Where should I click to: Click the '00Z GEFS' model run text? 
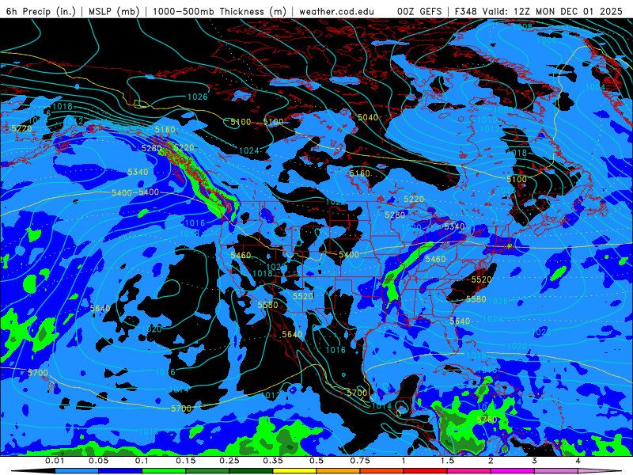click(420, 11)
